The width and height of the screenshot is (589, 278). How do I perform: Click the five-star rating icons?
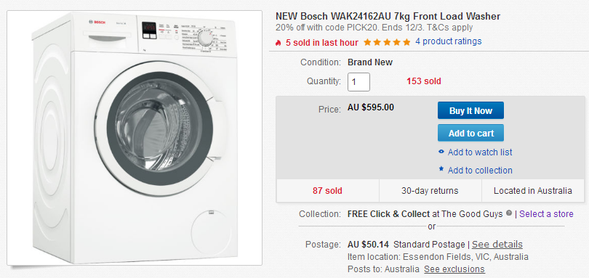(x=387, y=42)
